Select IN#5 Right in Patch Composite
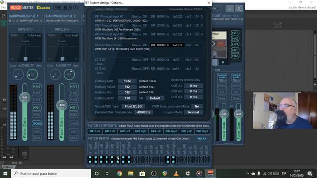The height and width of the screenshot is (178, 317). (202, 131)
